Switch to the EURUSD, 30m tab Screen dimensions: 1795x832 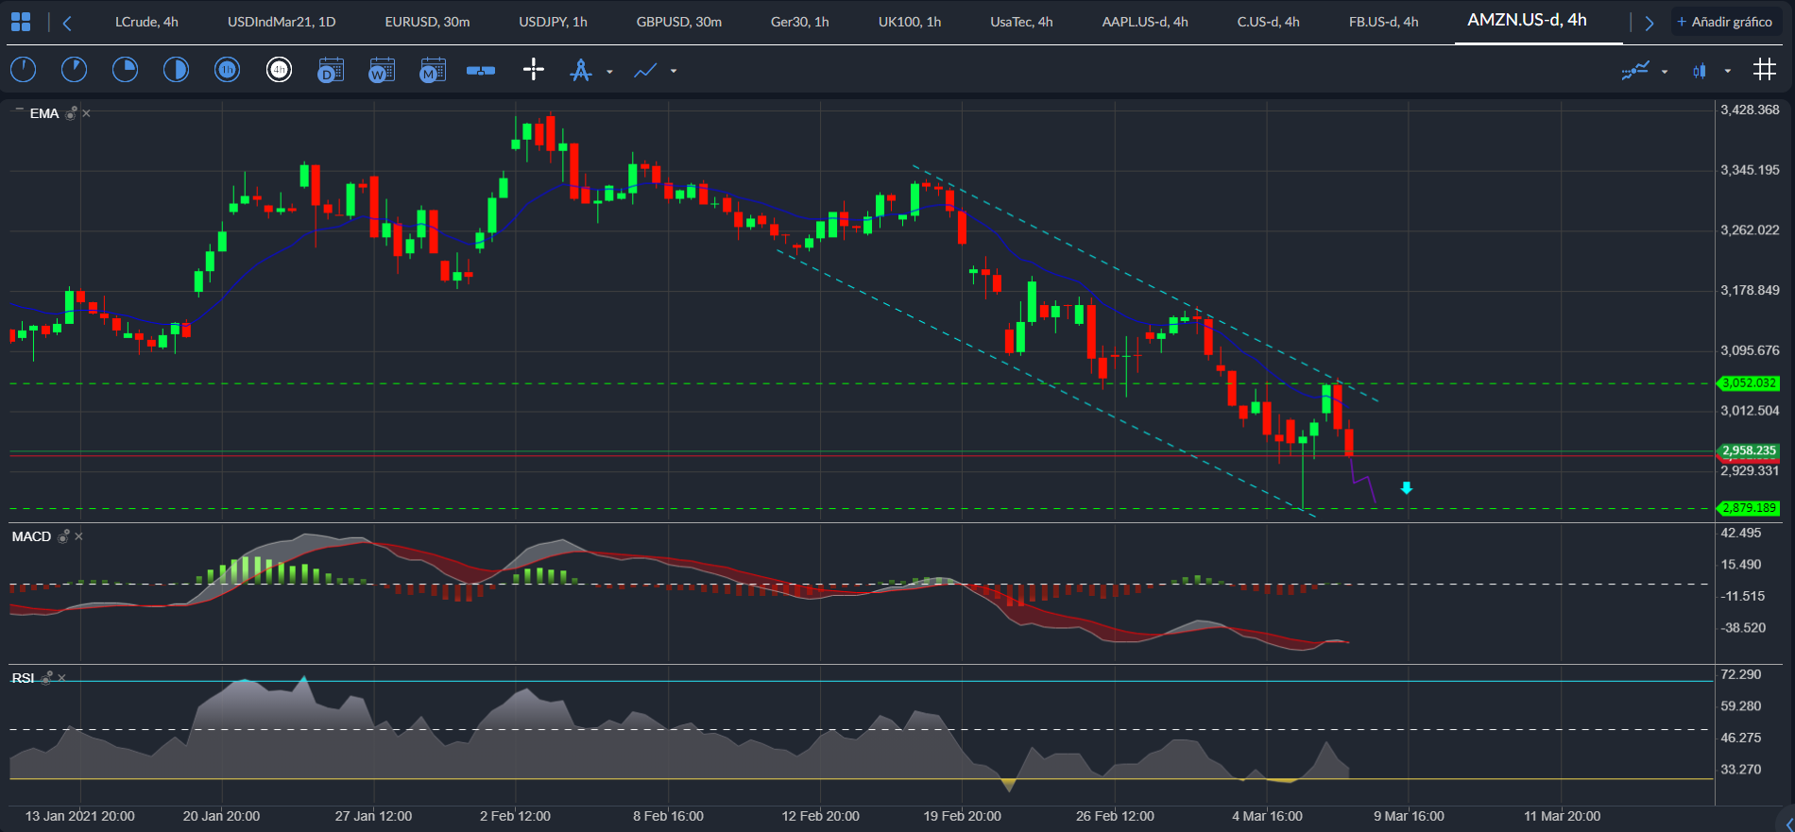[427, 22]
